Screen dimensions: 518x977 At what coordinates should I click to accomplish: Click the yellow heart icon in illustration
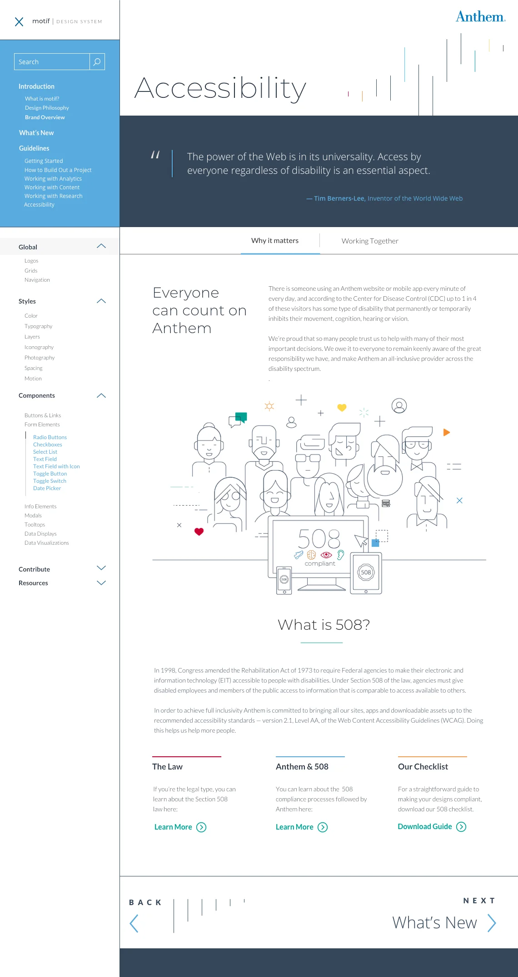pyautogui.click(x=342, y=408)
